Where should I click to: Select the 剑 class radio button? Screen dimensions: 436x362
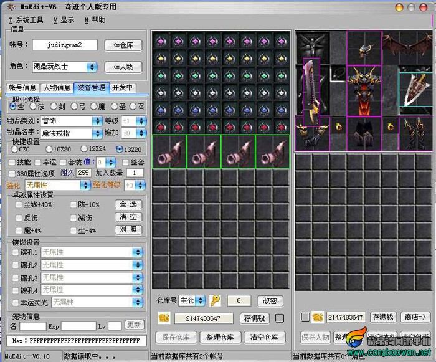(54, 107)
